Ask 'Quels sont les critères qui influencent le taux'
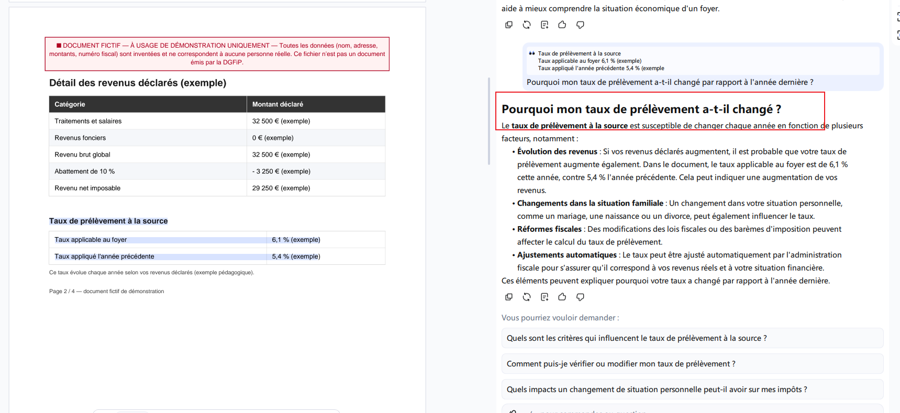Viewport: 900px width, 413px height. (x=692, y=338)
